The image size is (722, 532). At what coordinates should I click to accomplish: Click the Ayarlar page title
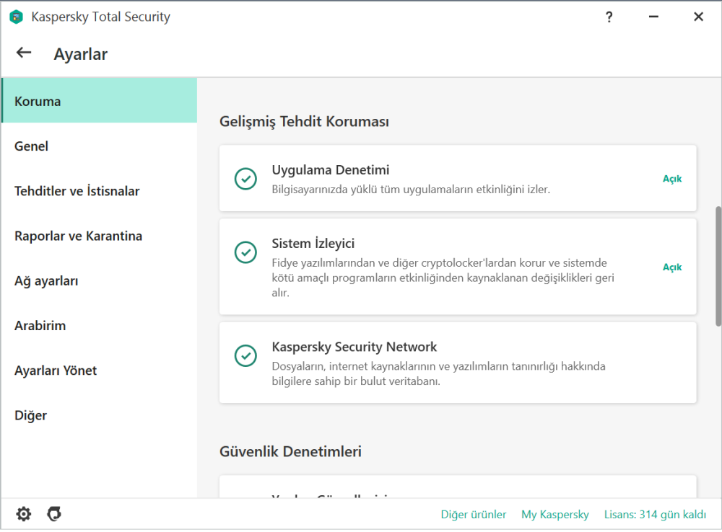(x=81, y=54)
